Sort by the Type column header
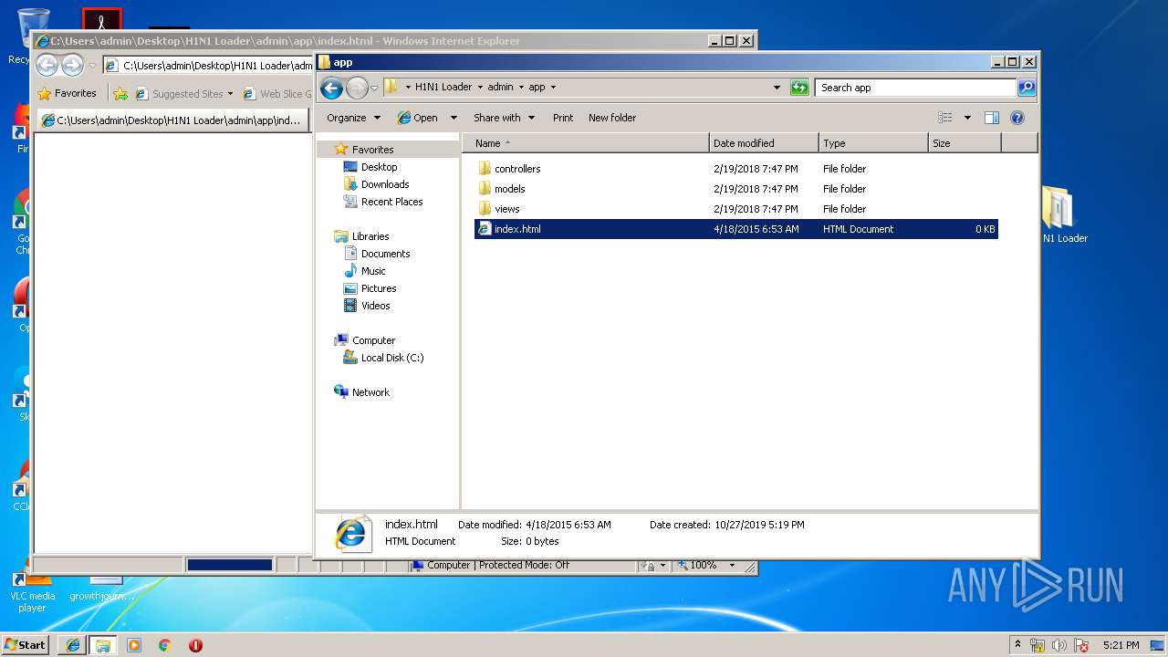1168x657 pixels. pos(873,143)
